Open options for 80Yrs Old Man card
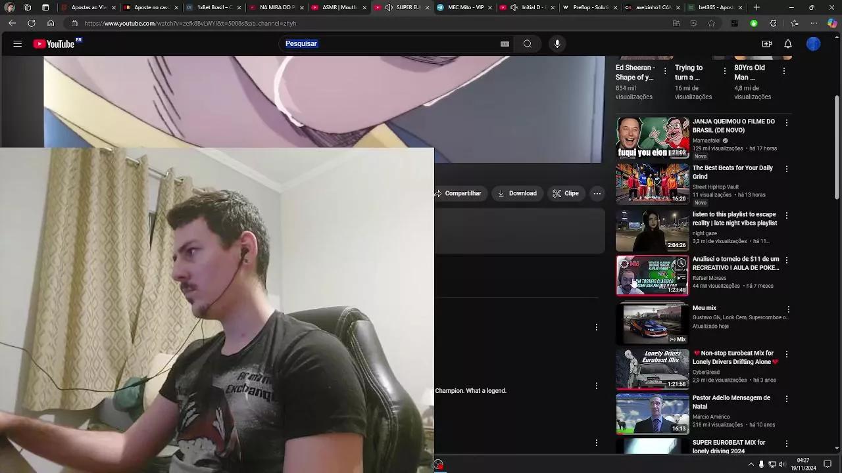This screenshot has height=473, width=842. [784, 71]
